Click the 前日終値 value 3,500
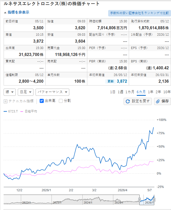The height and width of the screenshot is (210, 171). tap(38, 28)
